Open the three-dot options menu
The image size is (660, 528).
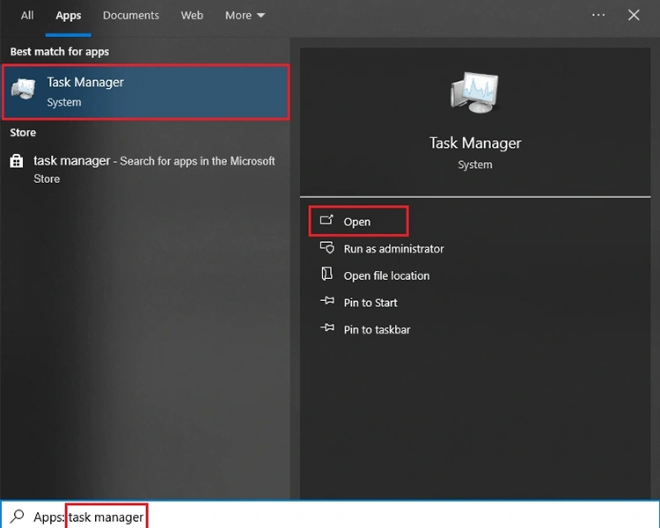[x=598, y=15]
